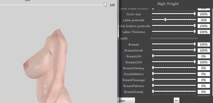The height and width of the screenshot is (103, 213).
Task: Click the BreastsSH slider track
Action: 174,56
